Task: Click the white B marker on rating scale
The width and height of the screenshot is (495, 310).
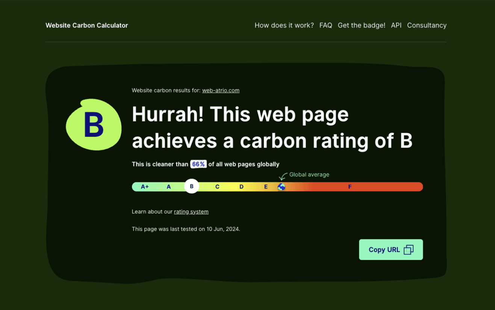Action: [x=192, y=186]
